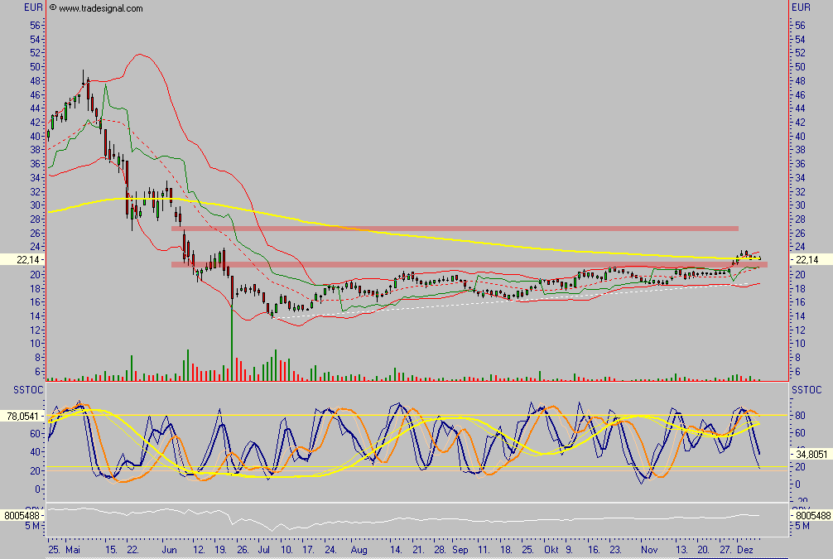Jump to Mai on the date axis
This screenshot has height=559, width=833.
74,549
